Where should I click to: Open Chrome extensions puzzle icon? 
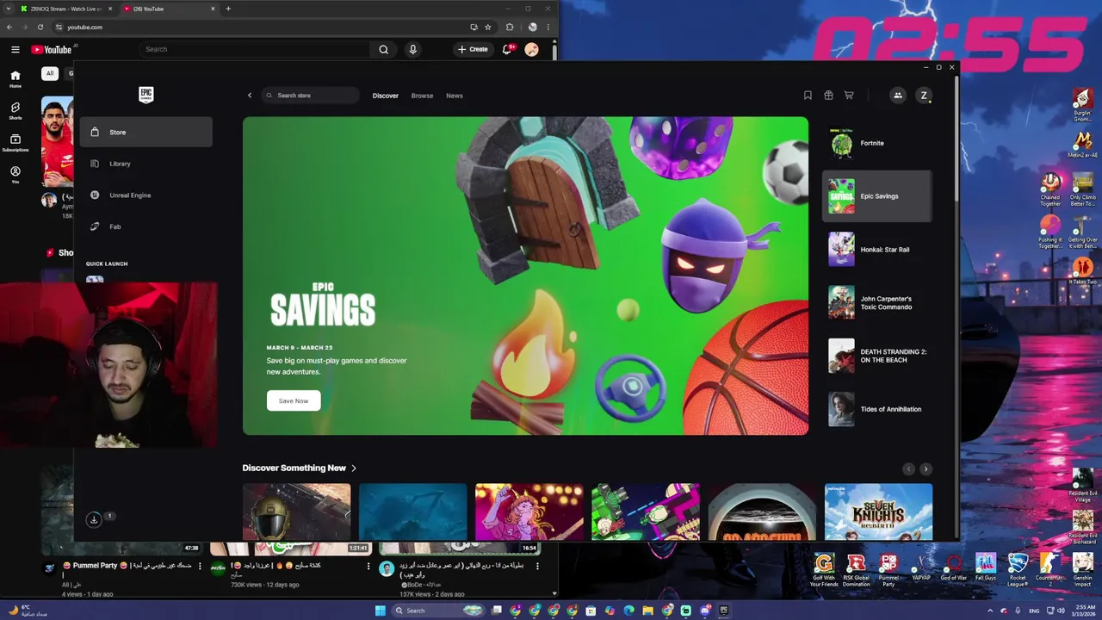coord(510,27)
